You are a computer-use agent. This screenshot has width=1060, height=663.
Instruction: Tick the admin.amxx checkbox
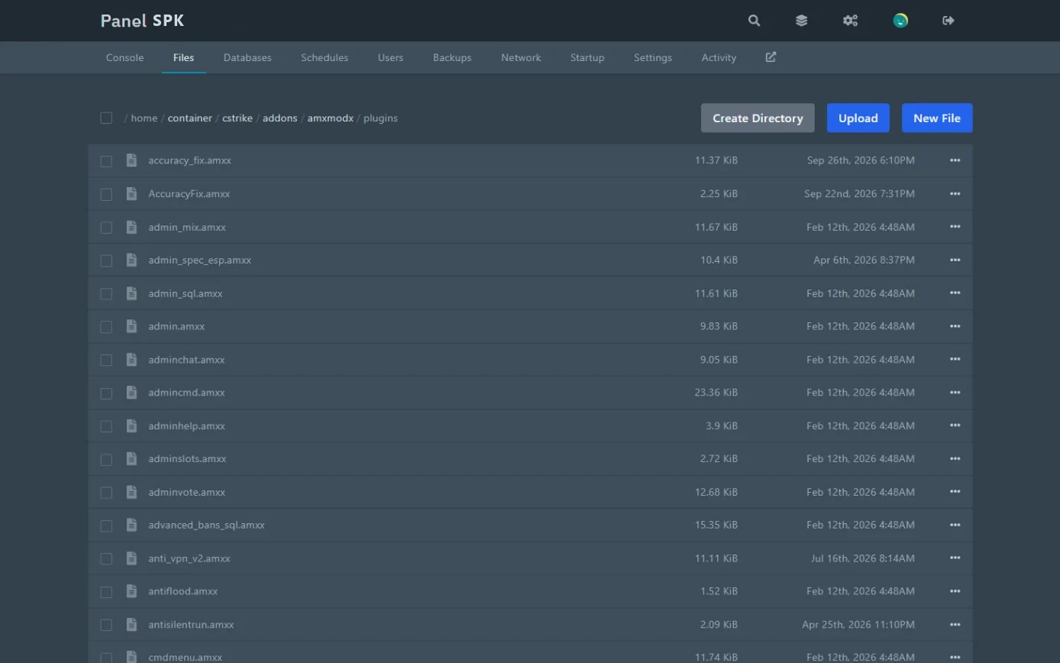click(106, 327)
